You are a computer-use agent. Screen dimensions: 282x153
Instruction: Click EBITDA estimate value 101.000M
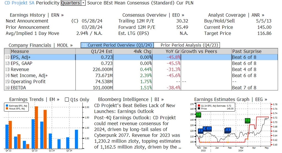click(102, 88)
